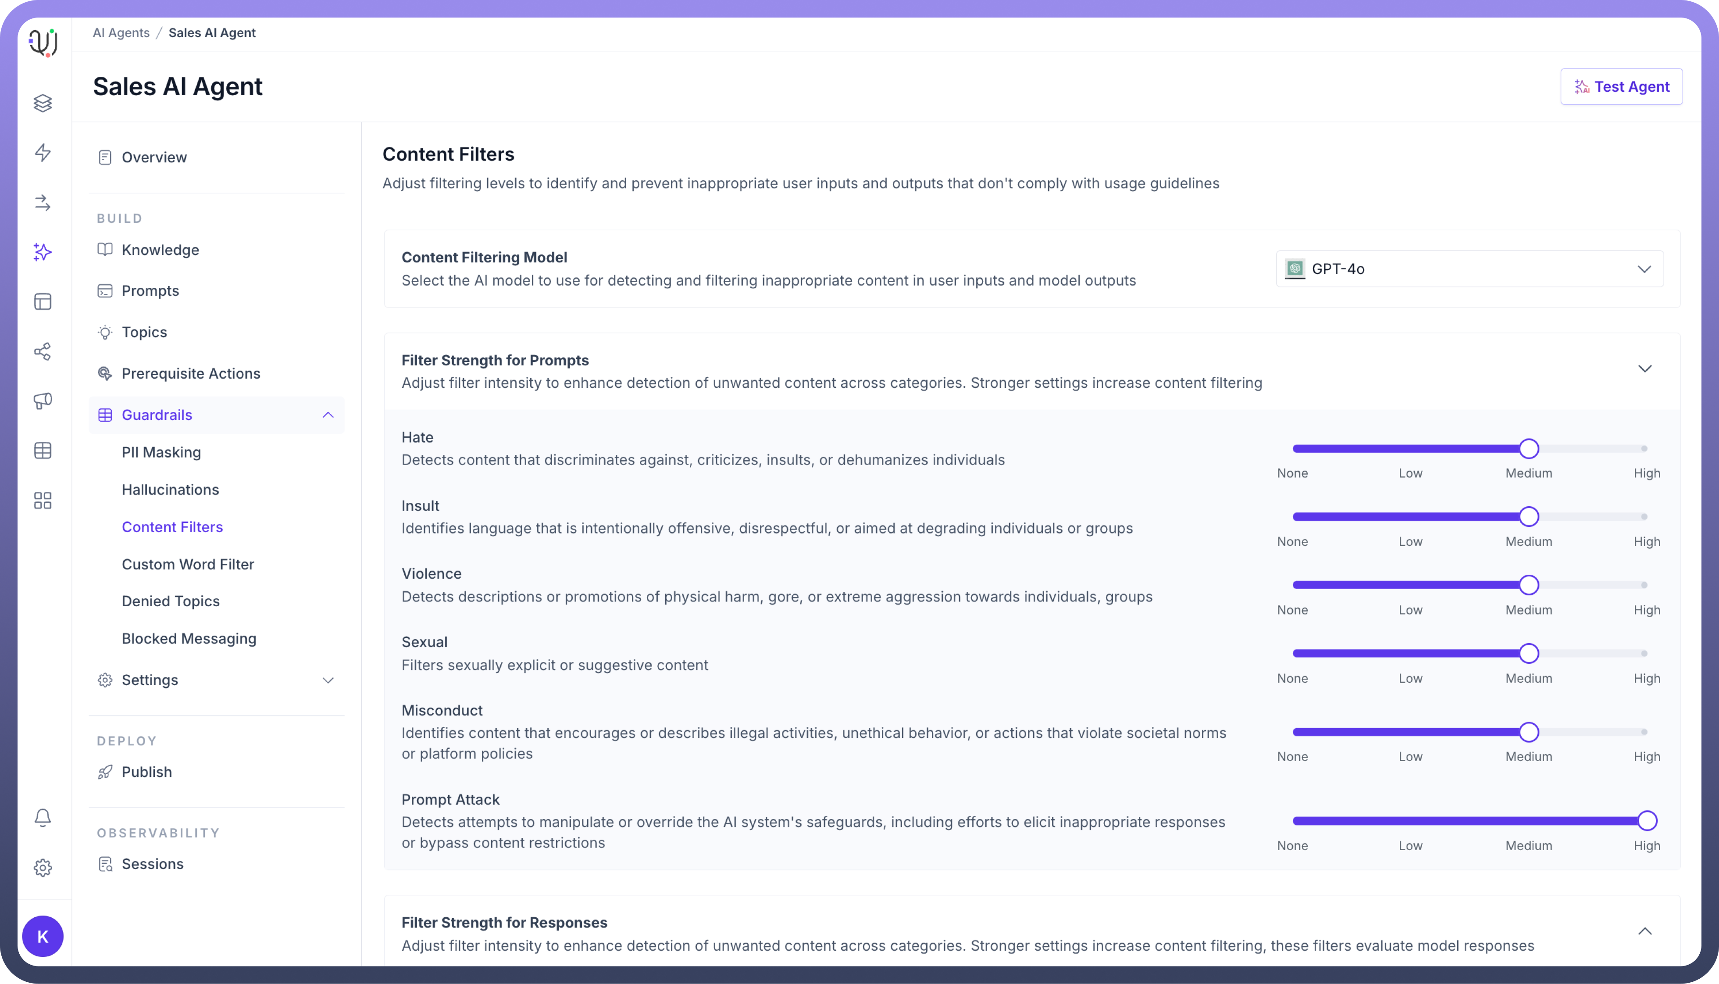1719x984 pixels.
Task: Open the PII Masking guardrail page
Action: pyautogui.click(x=161, y=453)
